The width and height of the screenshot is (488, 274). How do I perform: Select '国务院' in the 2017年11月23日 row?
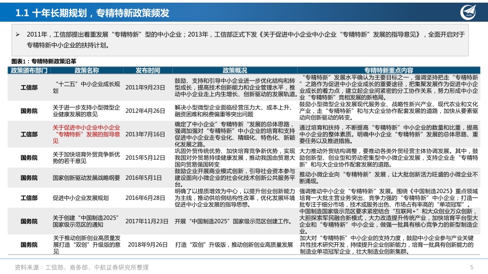pos(29,221)
